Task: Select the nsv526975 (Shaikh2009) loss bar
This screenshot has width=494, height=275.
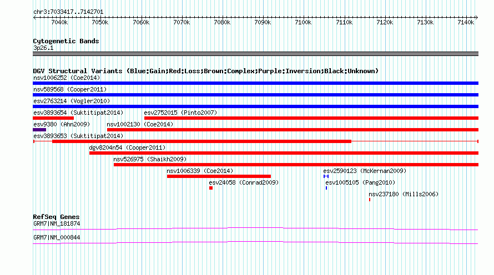Action: 296,165
